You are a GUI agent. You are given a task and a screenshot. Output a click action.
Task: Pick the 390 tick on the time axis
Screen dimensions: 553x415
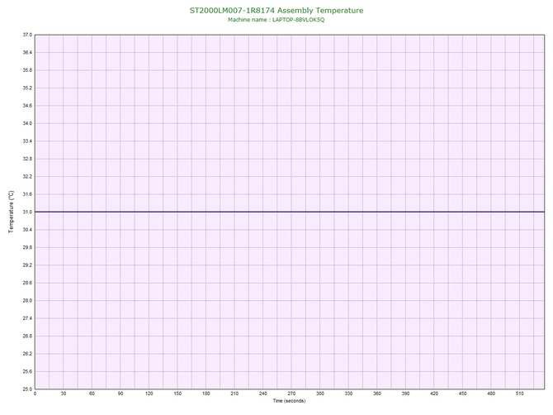(x=405, y=394)
